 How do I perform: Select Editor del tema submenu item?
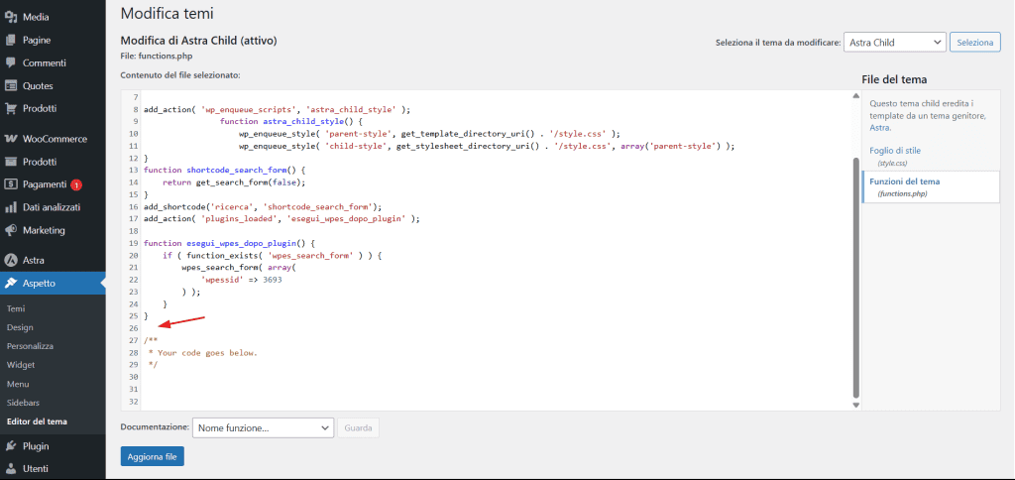click(x=37, y=421)
